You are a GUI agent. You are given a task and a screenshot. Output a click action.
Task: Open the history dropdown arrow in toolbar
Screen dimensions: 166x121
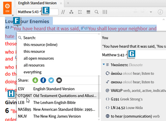151,12
